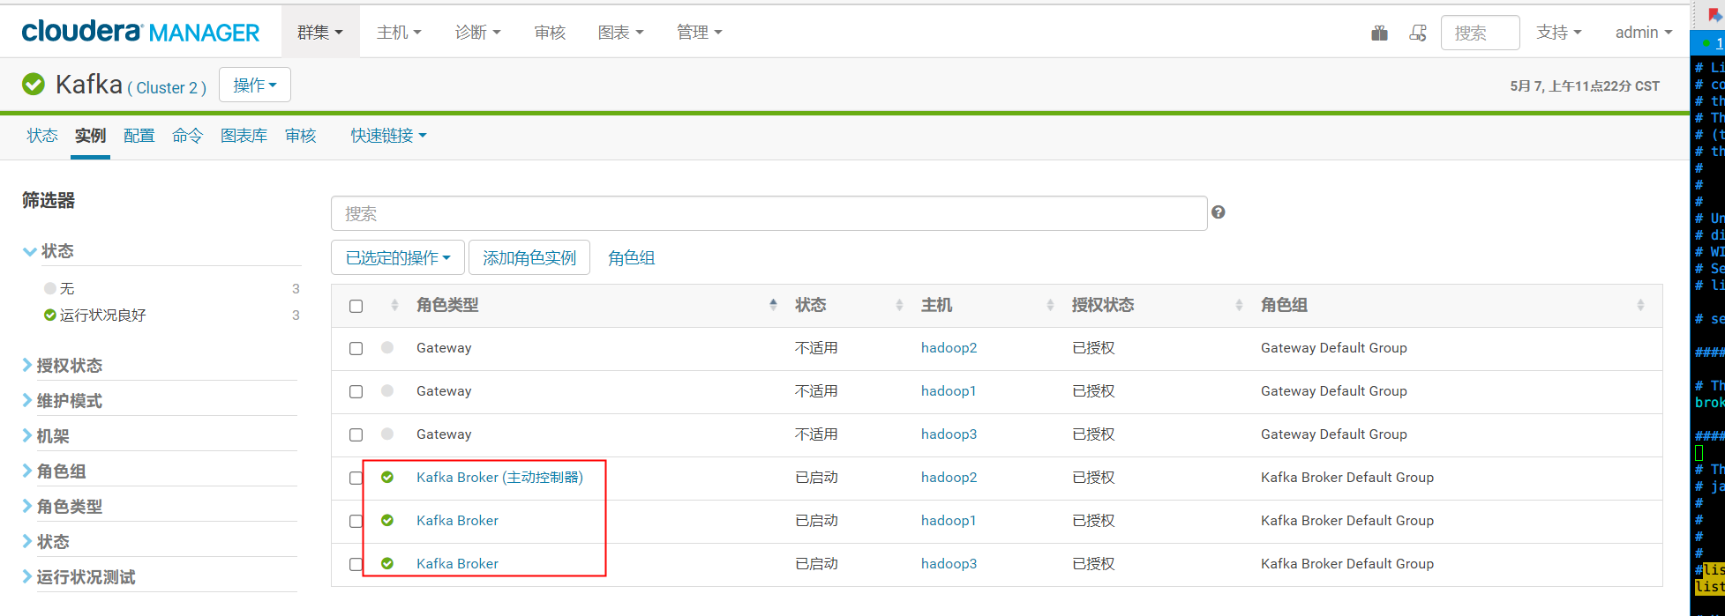Open the 管理 dropdown menu
The image size is (1725, 616).
[x=700, y=32]
